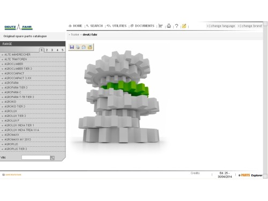Select the AGROLUX TIER 3 row
Image resolution: width=268 pixels, height=201 pixels.
pos(33,116)
